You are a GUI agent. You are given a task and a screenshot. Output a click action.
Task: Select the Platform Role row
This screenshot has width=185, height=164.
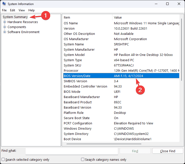coord(121,113)
